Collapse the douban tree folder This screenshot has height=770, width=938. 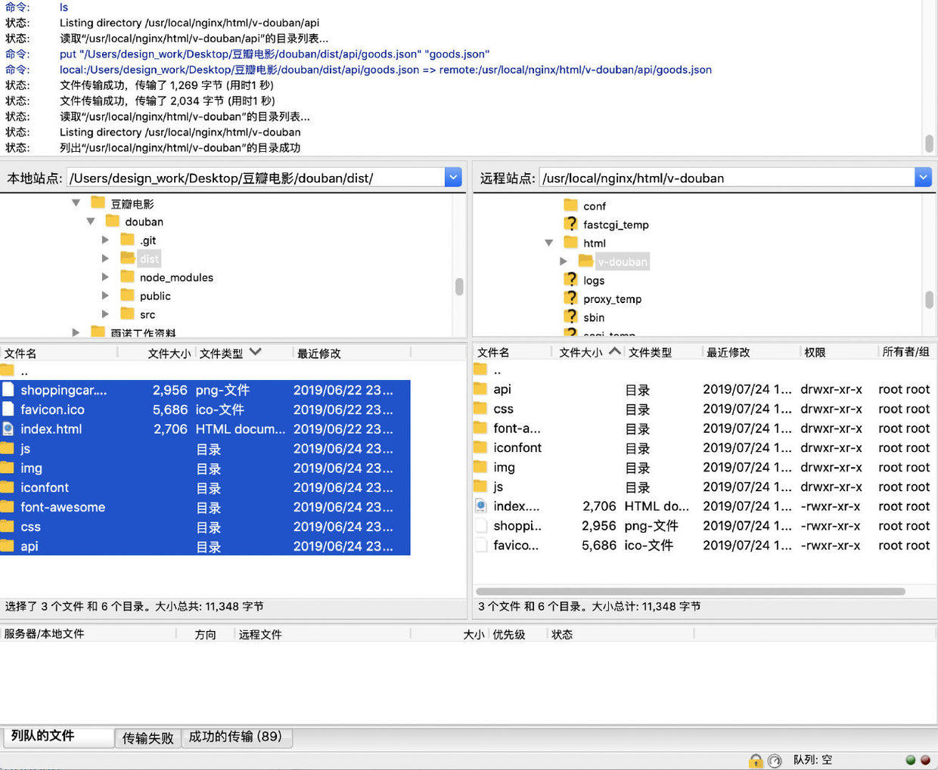tap(91, 221)
